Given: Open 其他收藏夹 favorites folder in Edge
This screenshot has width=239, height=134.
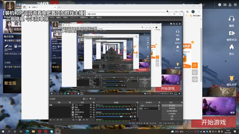Looking at the screenshot, I should [195, 16].
